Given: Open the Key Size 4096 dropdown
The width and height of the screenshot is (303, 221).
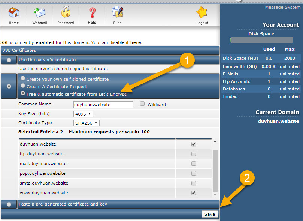Looking at the screenshot, I should [83, 114].
